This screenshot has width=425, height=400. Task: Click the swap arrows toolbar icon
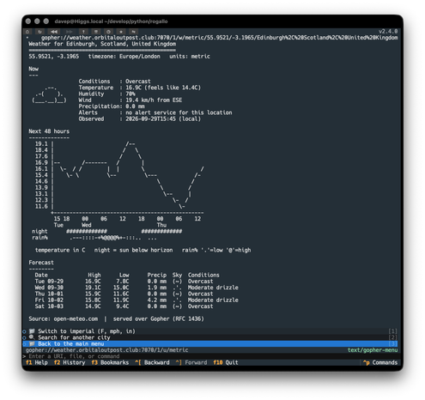point(134,32)
